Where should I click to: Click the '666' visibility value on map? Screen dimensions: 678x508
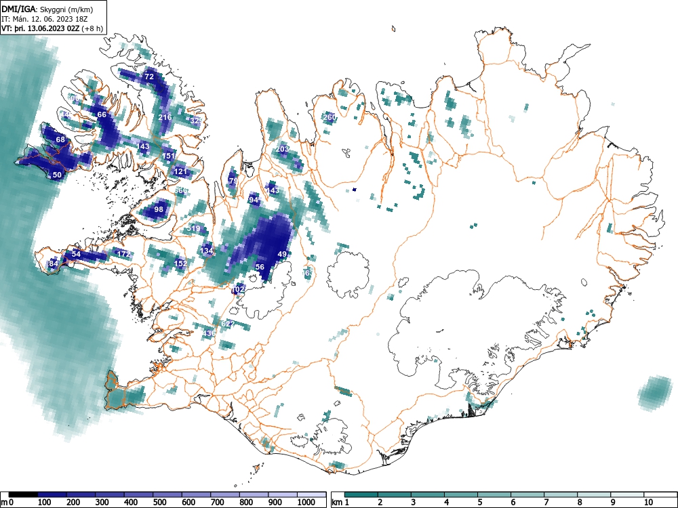181,190
